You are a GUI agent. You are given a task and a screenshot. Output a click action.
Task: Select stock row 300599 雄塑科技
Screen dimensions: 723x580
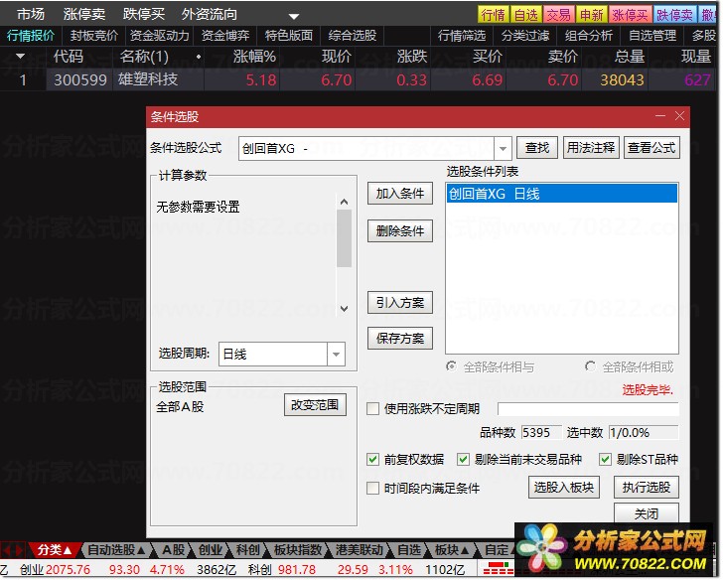pyautogui.click(x=357, y=79)
